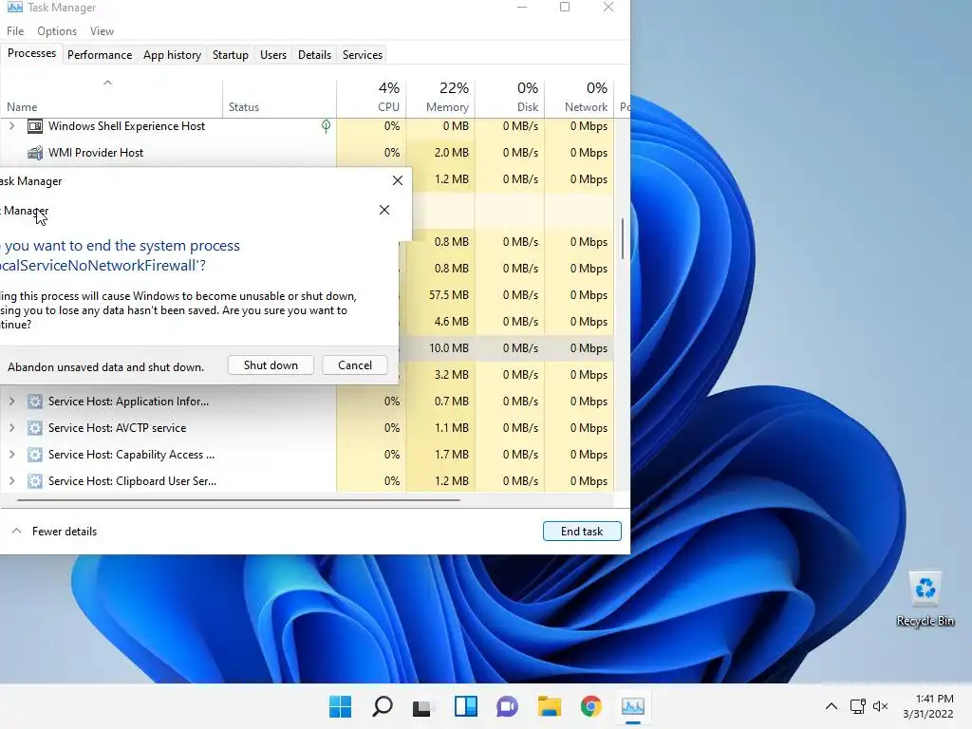972x729 pixels.
Task: Go to the Details tab
Action: click(x=314, y=54)
